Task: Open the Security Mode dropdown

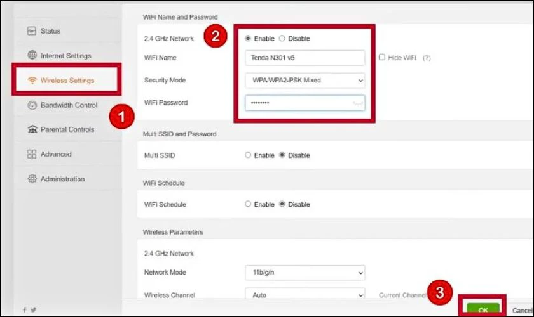Action: [x=305, y=81]
